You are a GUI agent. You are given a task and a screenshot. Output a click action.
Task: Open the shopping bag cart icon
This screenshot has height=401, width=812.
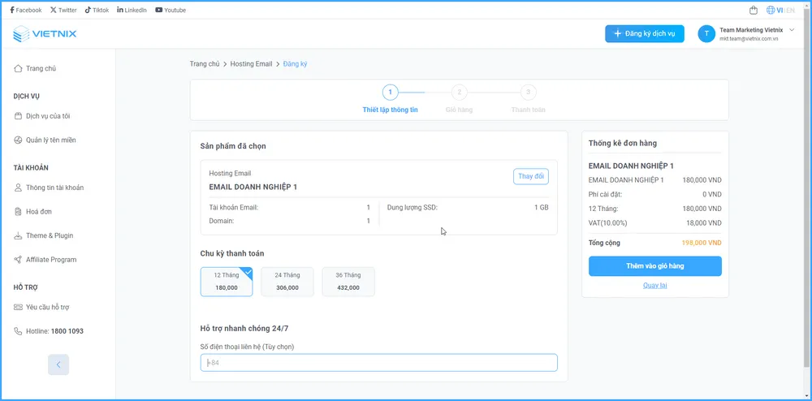click(754, 11)
